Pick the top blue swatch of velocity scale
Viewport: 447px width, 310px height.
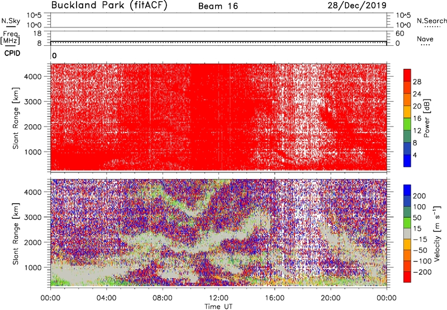407,190
